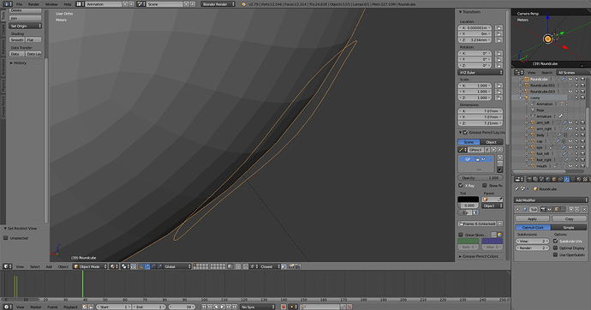The image size is (591, 310).
Task: Uncheck Subdivide UVs option
Action: (x=556, y=241)
